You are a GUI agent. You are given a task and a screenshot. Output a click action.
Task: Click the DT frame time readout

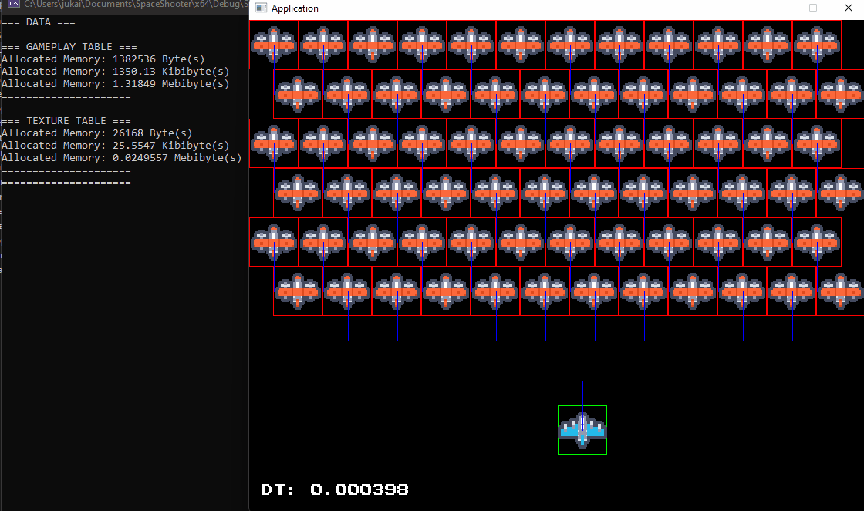coord(336,489)
